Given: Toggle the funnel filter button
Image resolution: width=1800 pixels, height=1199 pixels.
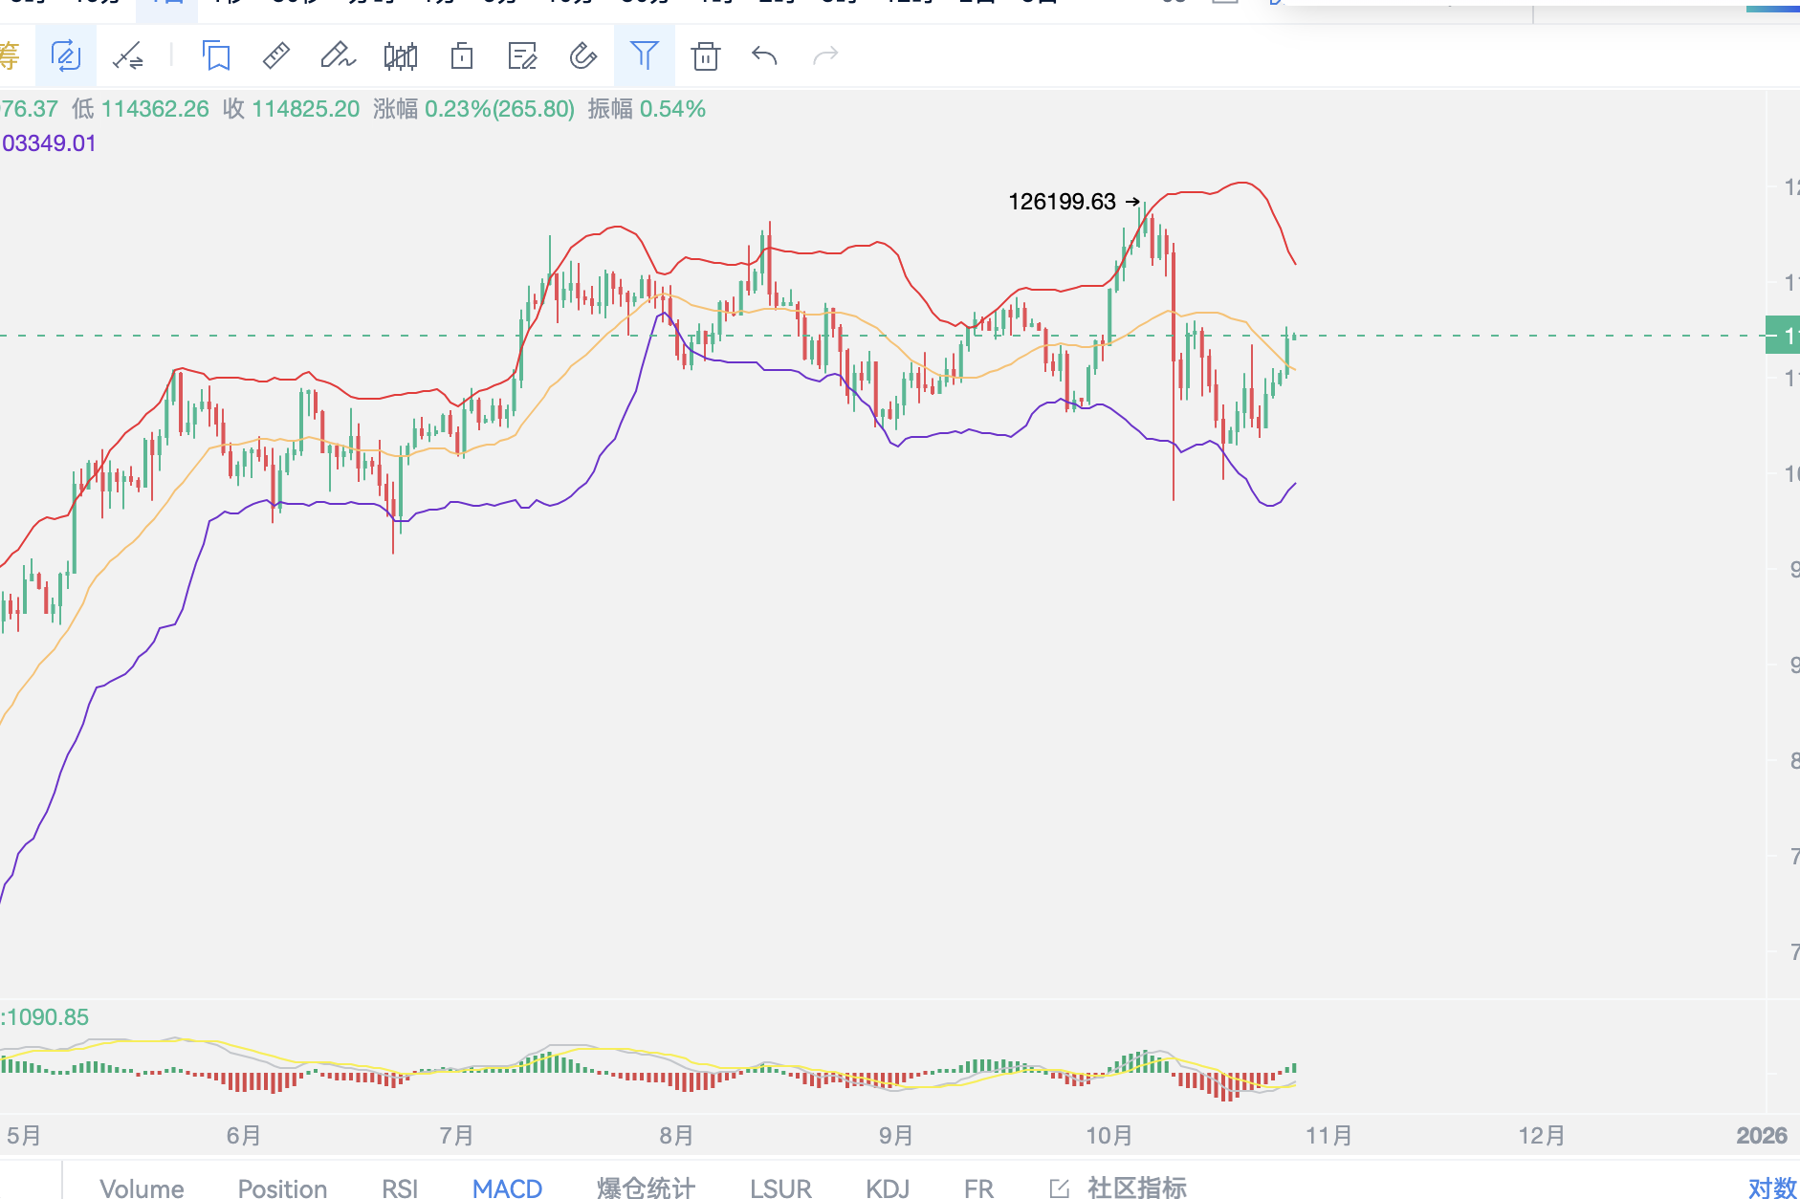Looking at the screenshot, I should (645, 56).
